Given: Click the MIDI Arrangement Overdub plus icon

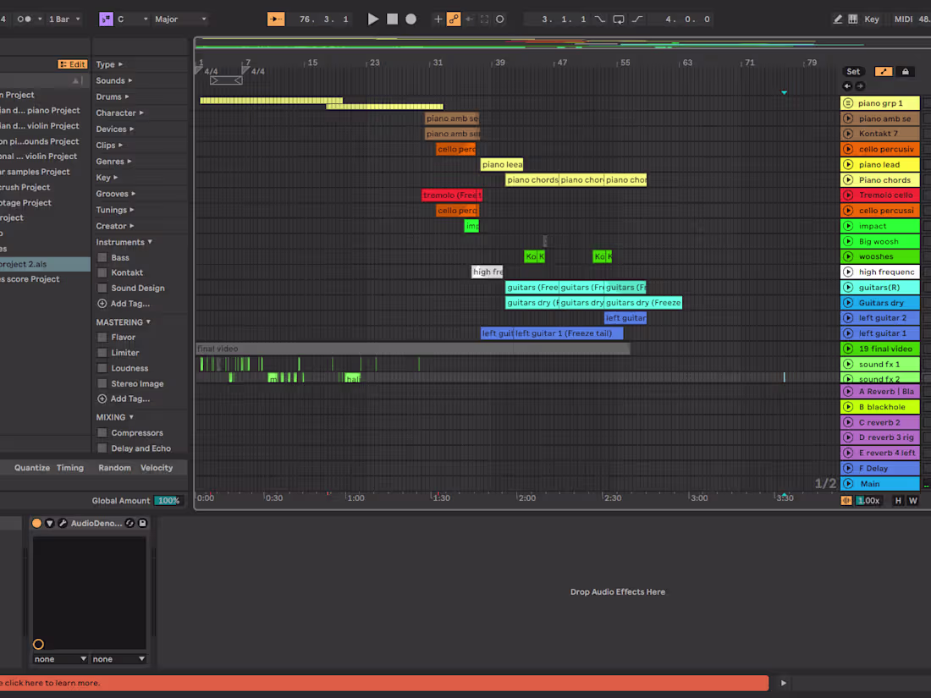Looking at the screenshot, I should click(x=438, y=19).
